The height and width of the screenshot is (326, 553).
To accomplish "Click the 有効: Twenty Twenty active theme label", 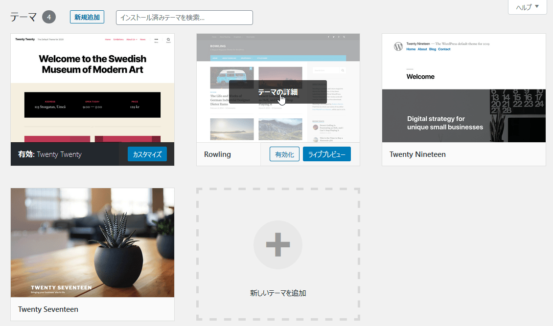I will (x=50, y=154).
